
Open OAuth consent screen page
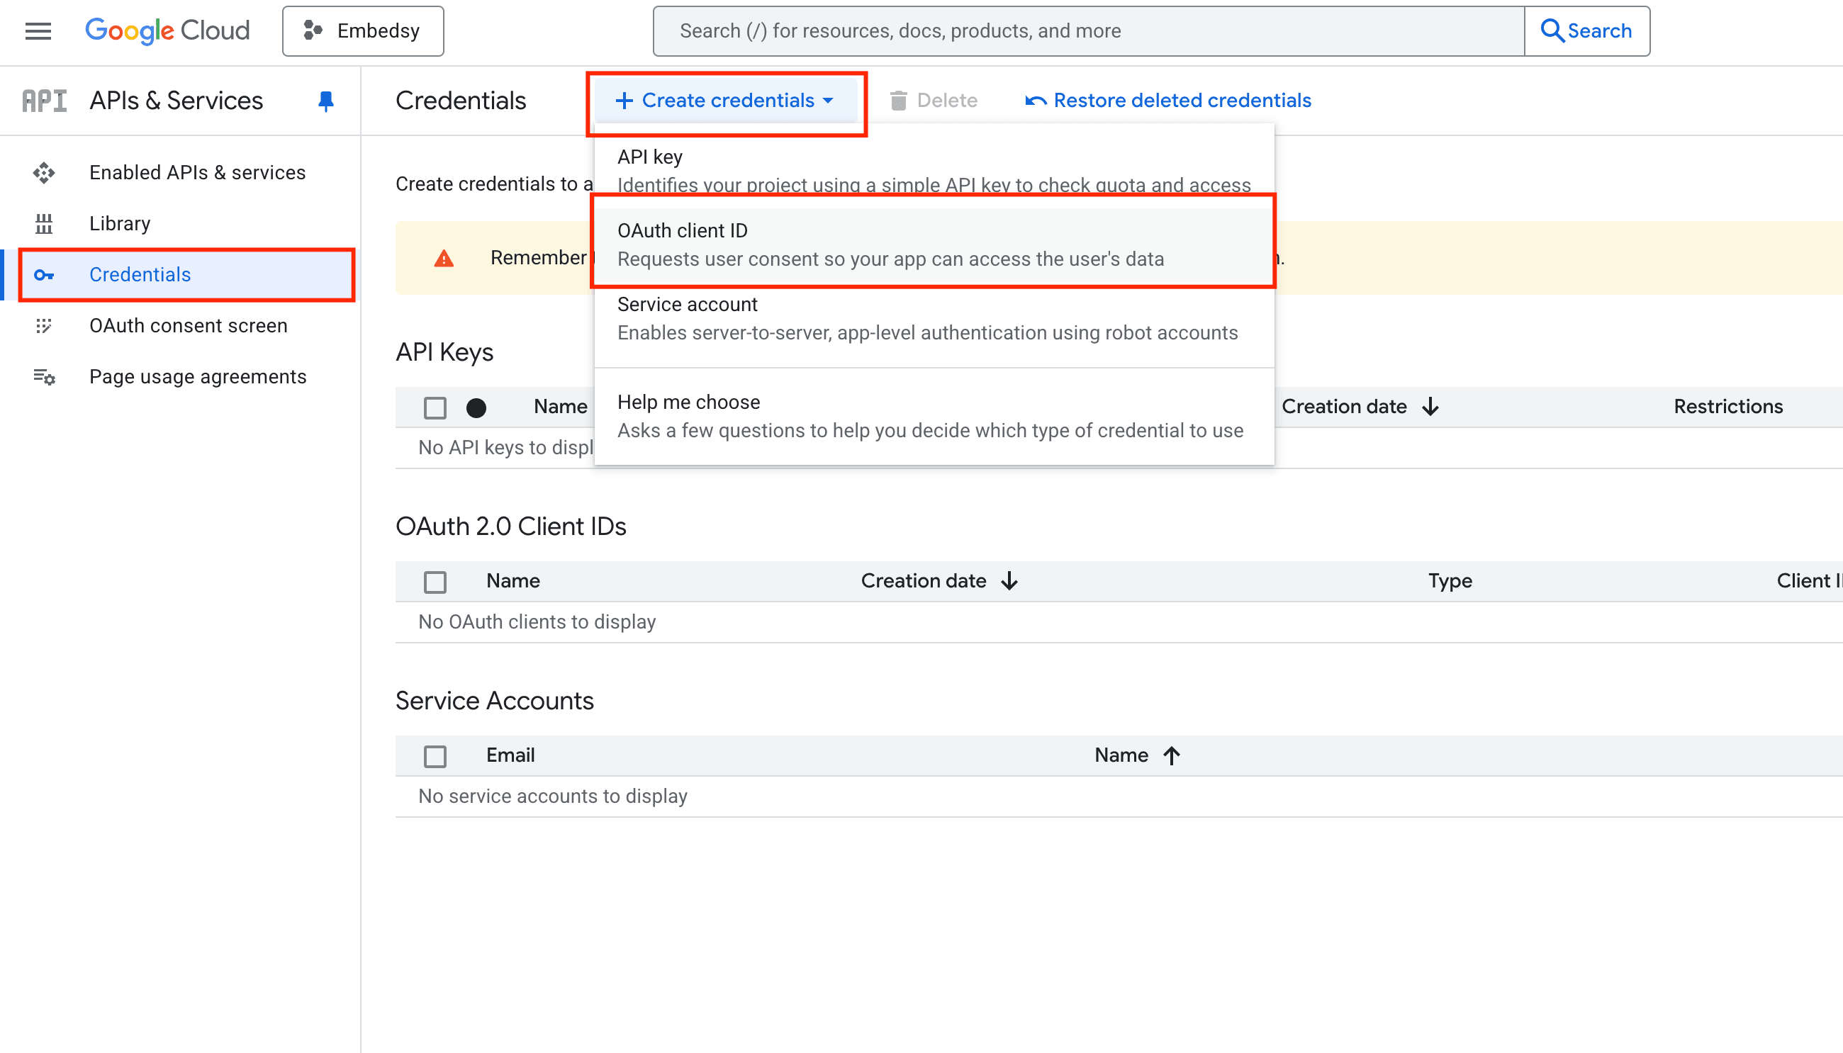coord(188,326)
